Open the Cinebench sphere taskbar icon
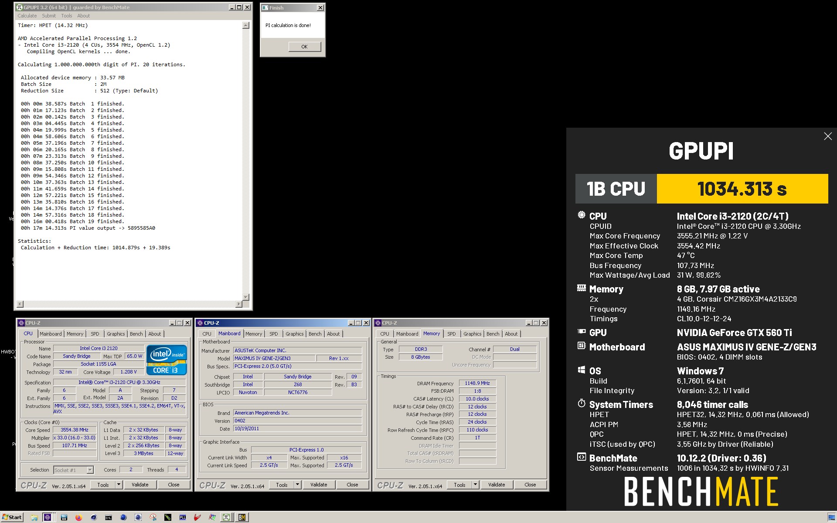The width and height of the screenshot is (837, 523). [93, 517]
